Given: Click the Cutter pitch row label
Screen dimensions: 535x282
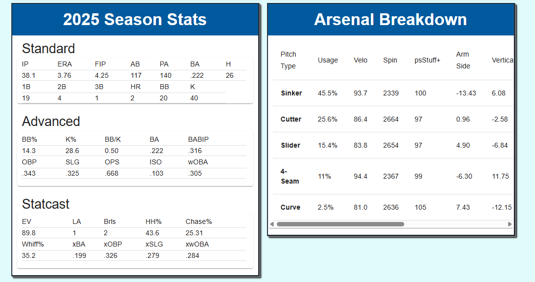Looking at the screenshot, I should pyautogui.click(x=291, y=119).
